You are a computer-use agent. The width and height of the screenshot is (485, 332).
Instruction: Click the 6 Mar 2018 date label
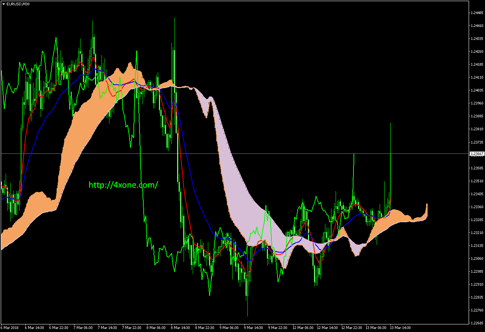coord(10,327)
